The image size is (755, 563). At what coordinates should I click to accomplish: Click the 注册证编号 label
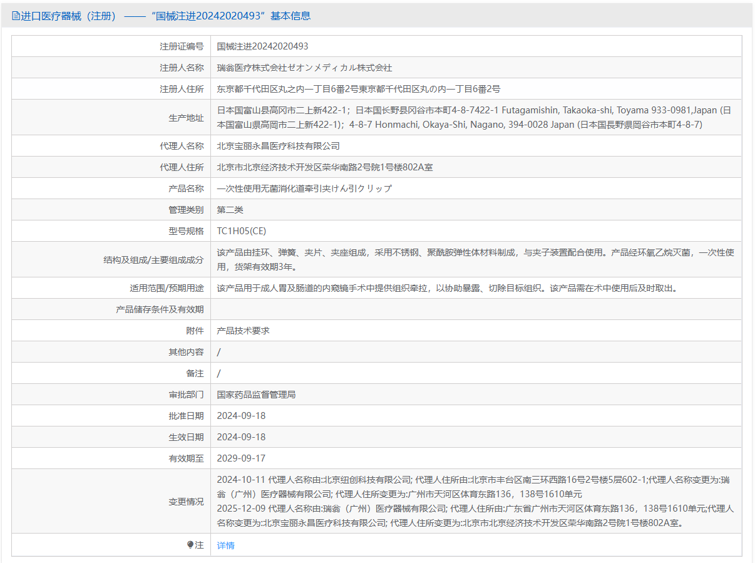click(182, 46)
